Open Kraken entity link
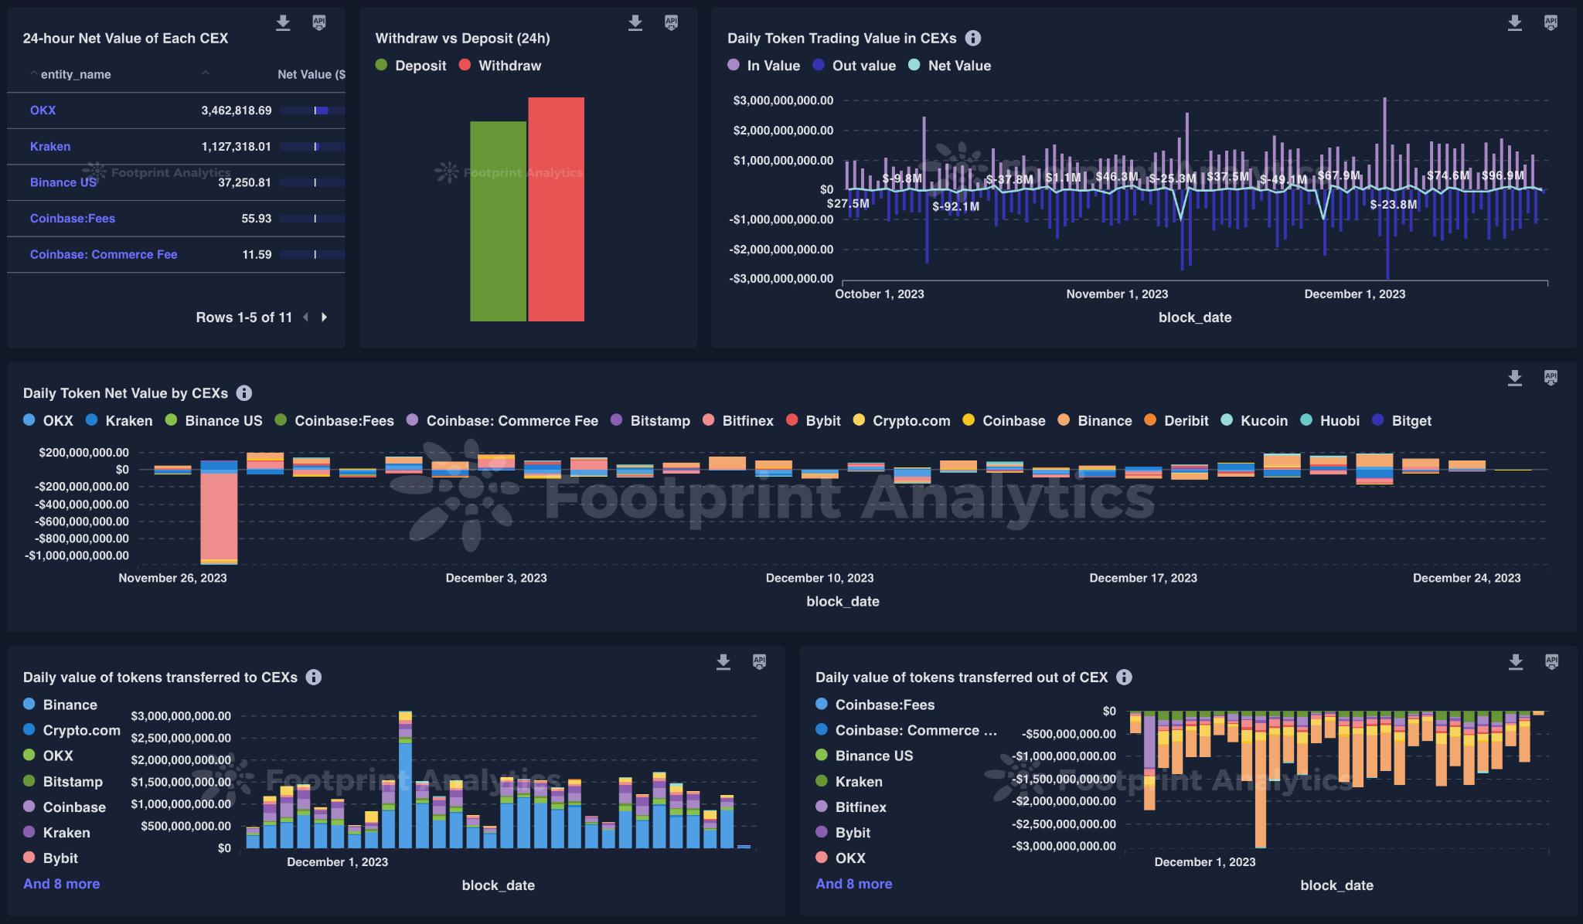The width and height of the screenshot is (1583, 924). coord(50,146)
